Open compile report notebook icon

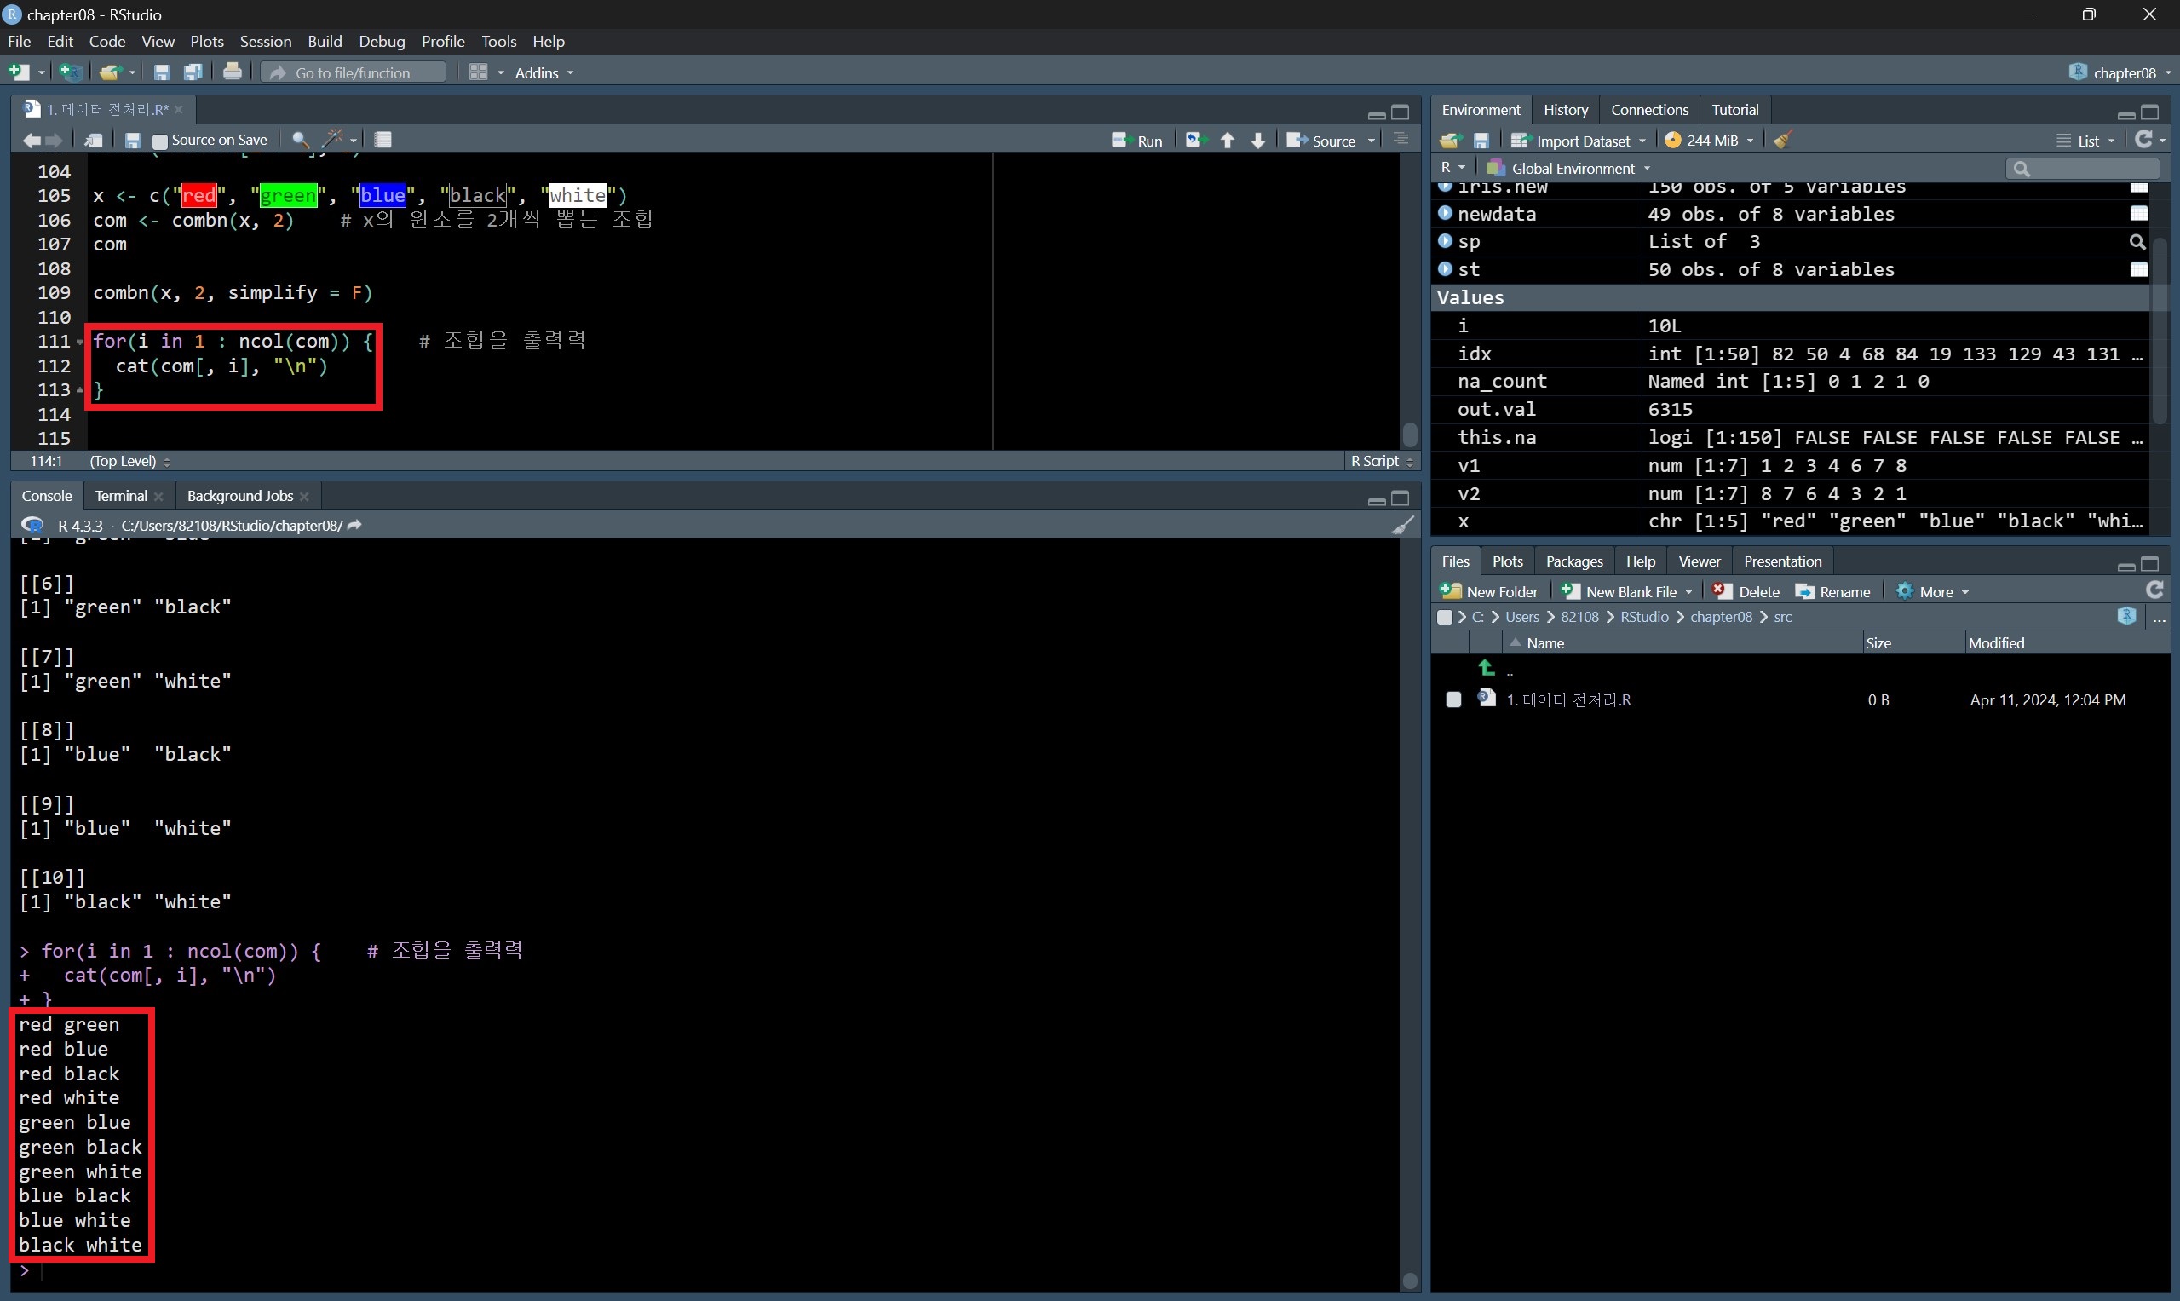point(383,140)
